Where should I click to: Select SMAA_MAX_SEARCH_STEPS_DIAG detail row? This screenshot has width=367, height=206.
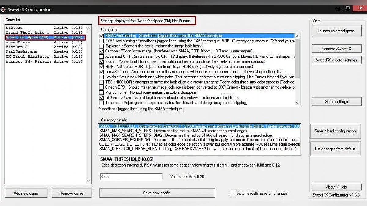pos(200,135)
